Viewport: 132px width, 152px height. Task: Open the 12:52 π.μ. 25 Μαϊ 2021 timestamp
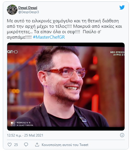coord(25,135)
